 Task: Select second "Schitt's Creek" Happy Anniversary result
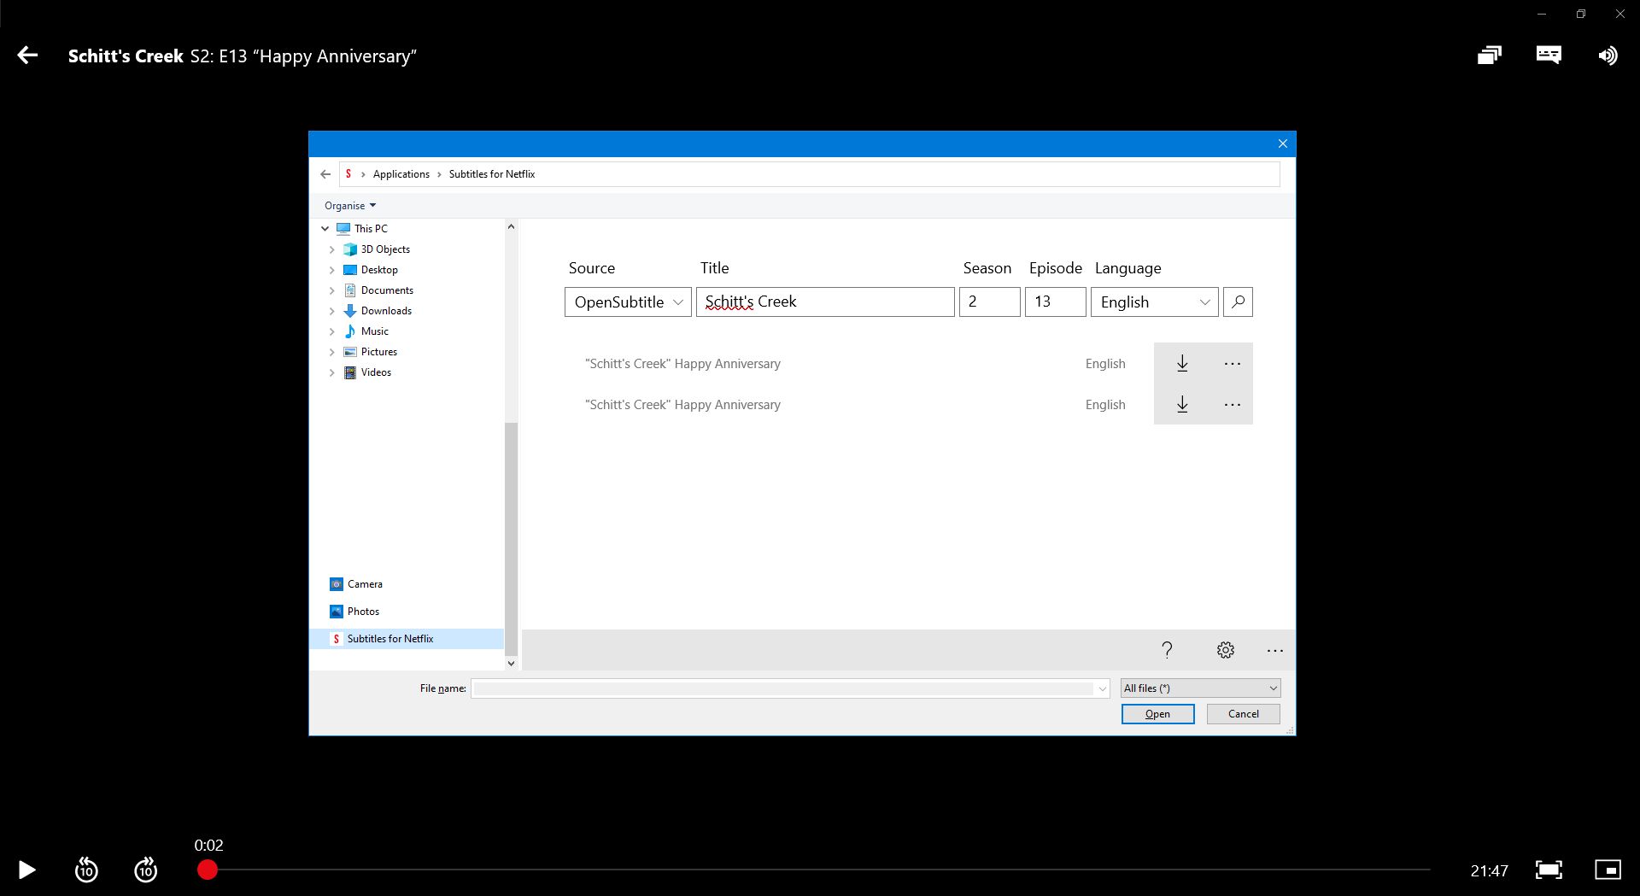point(682,405)
